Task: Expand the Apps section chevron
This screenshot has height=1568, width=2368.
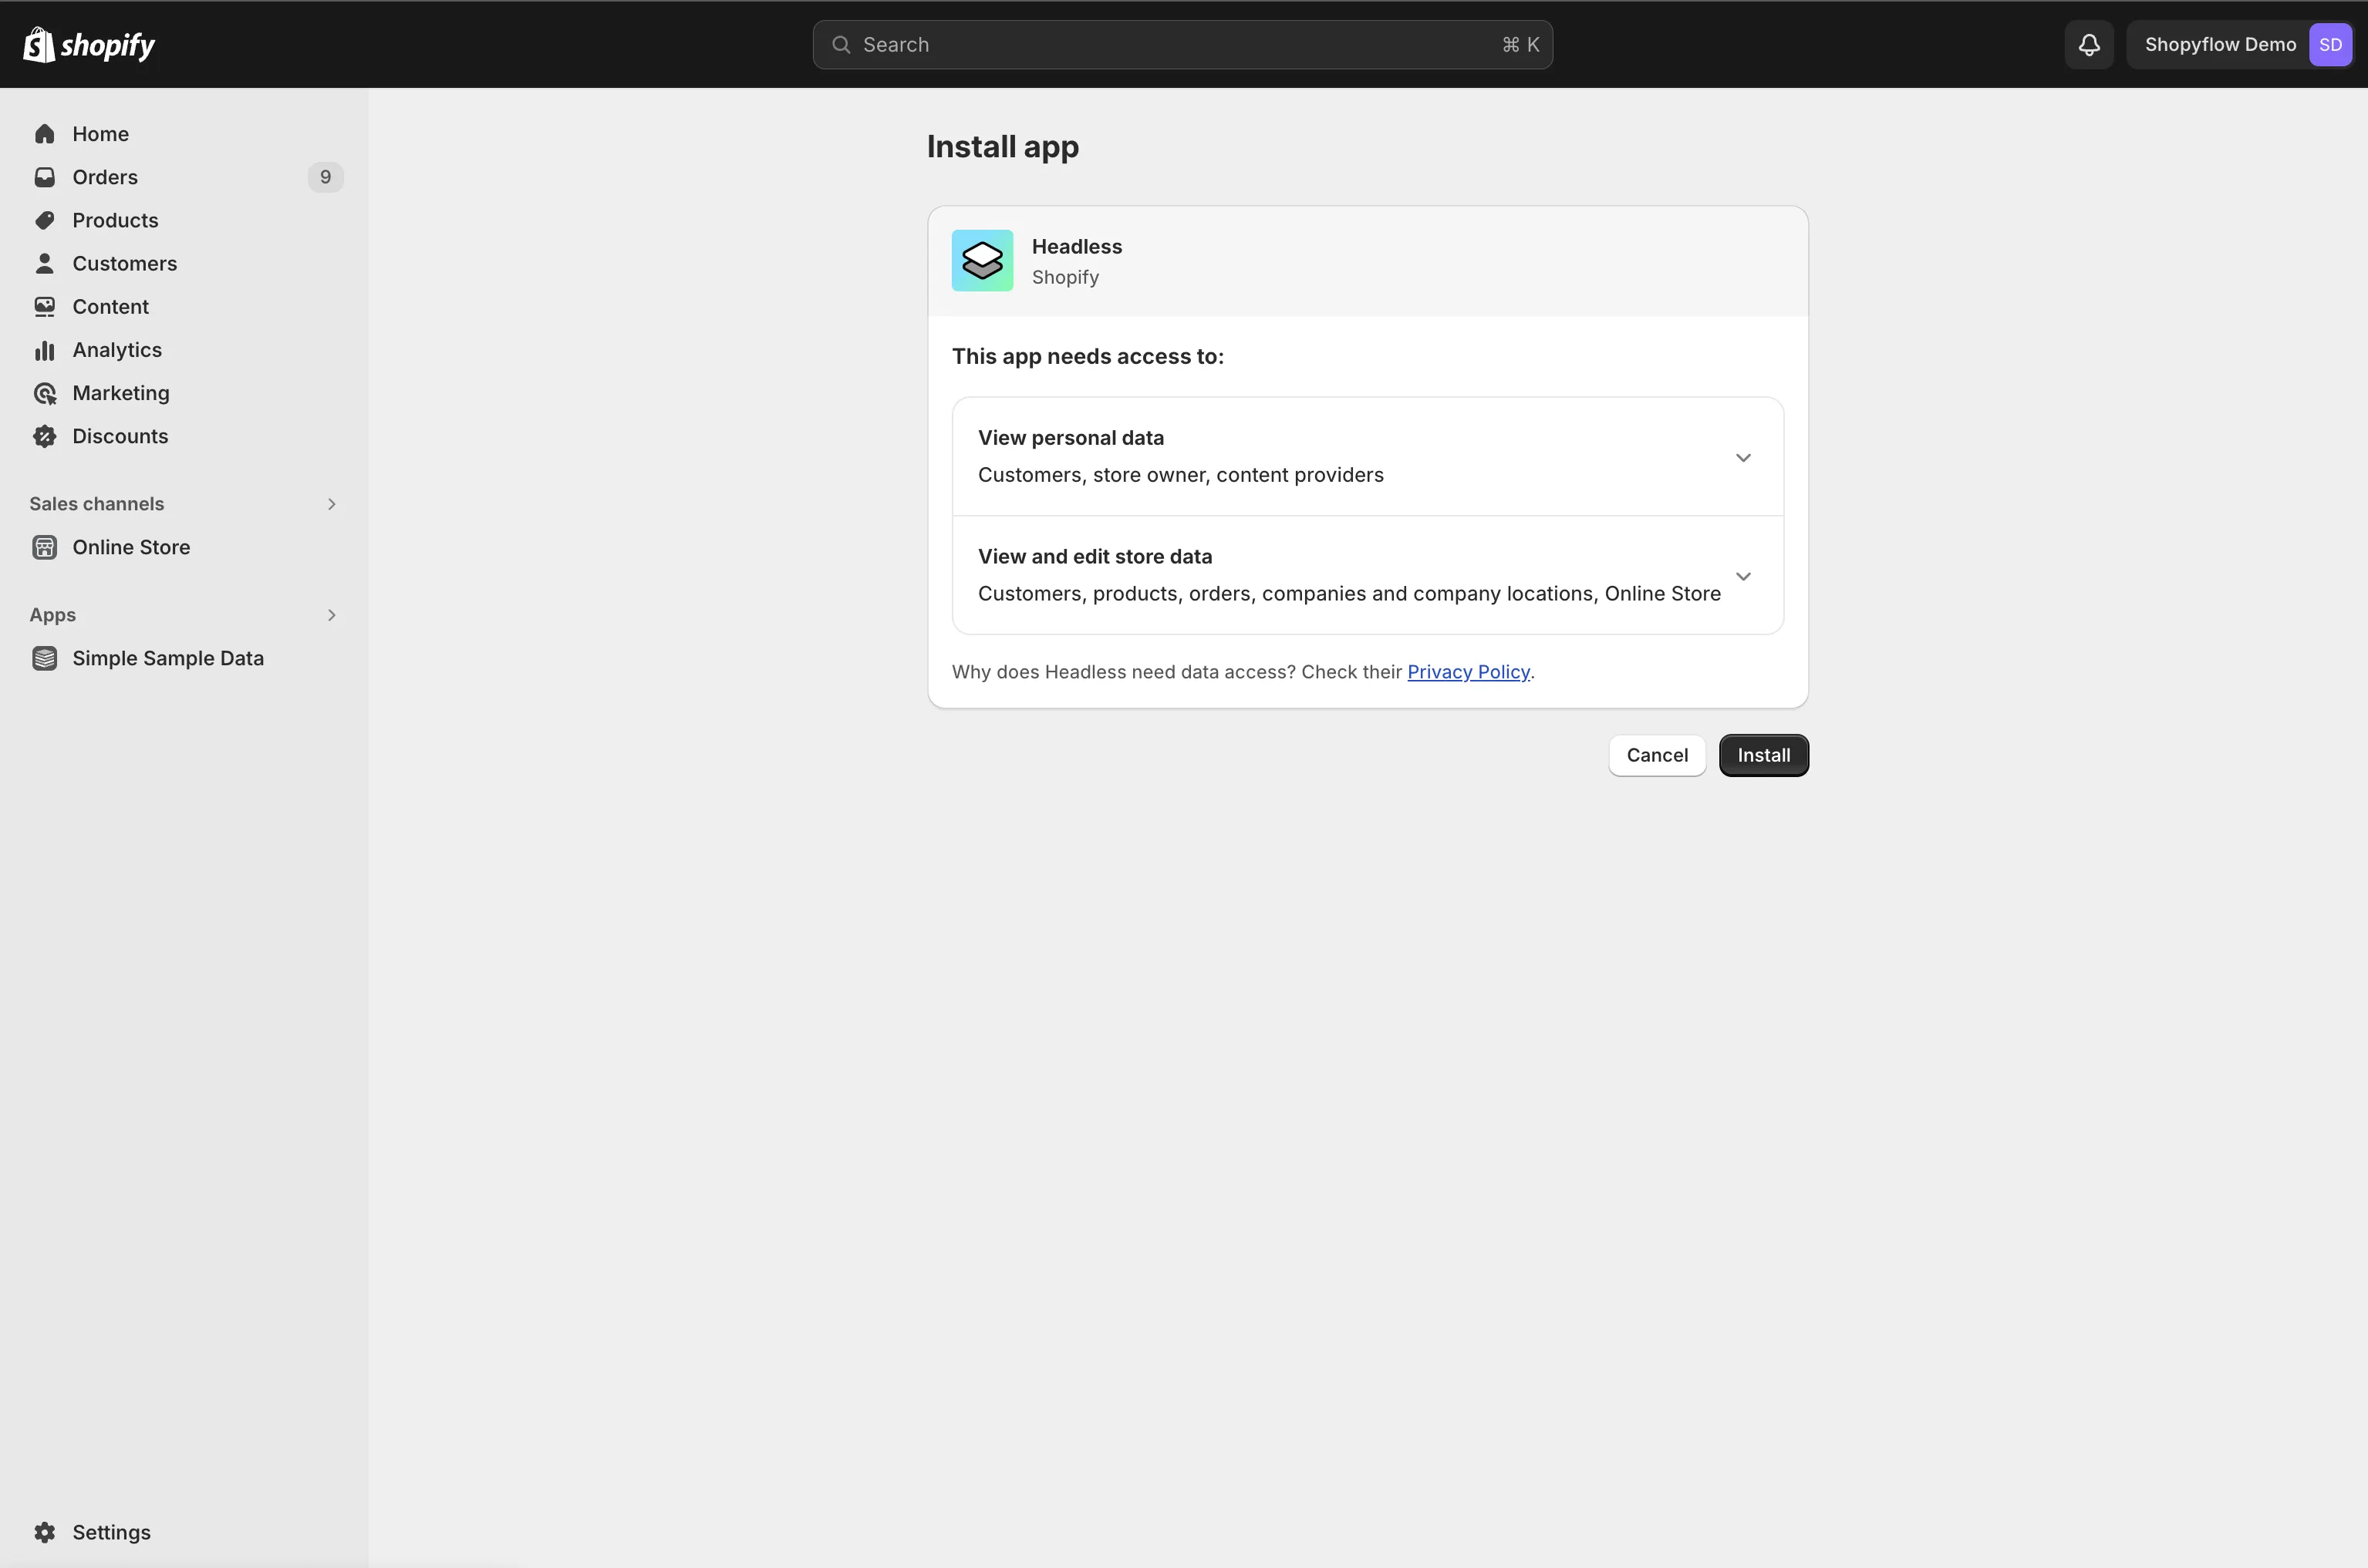Action: (331, 615)
